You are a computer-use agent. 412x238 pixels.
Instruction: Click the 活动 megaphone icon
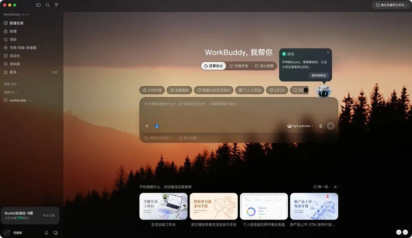[x=284, y=54]
